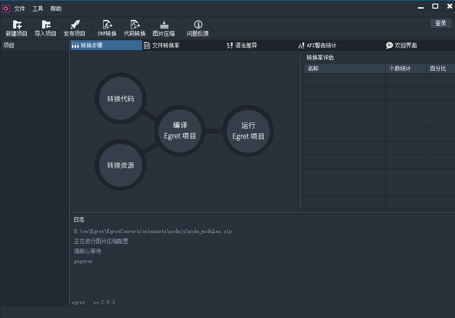455x318 pixels.
Task: Click the 转换代码 step circle
Action: coord(120,99)
